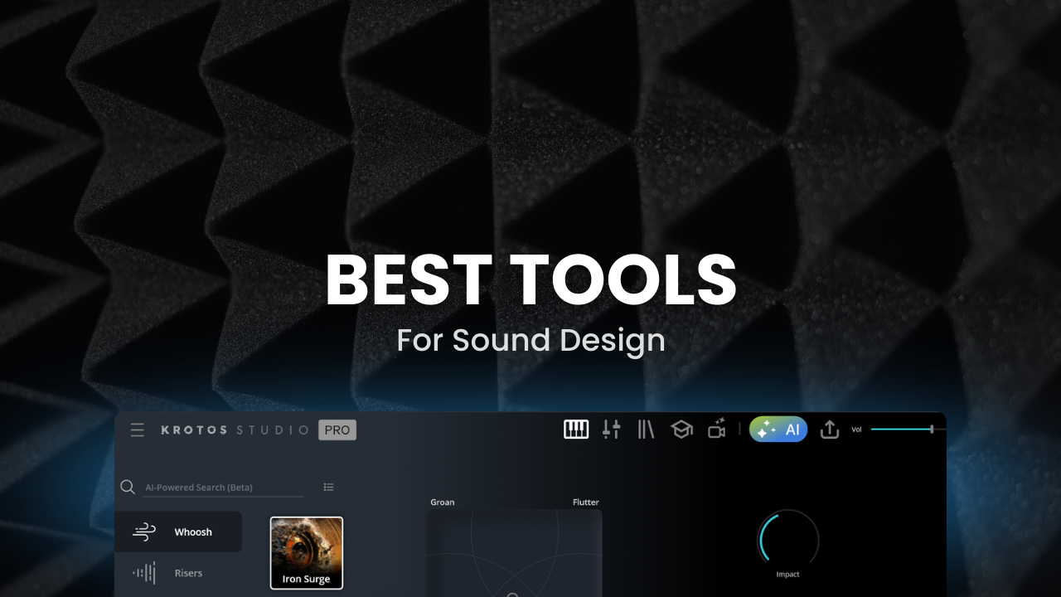The height and width of the screenshot is (597, 1061).
Task: Click the AI-Powered Search field
Action: pos(223,488)
